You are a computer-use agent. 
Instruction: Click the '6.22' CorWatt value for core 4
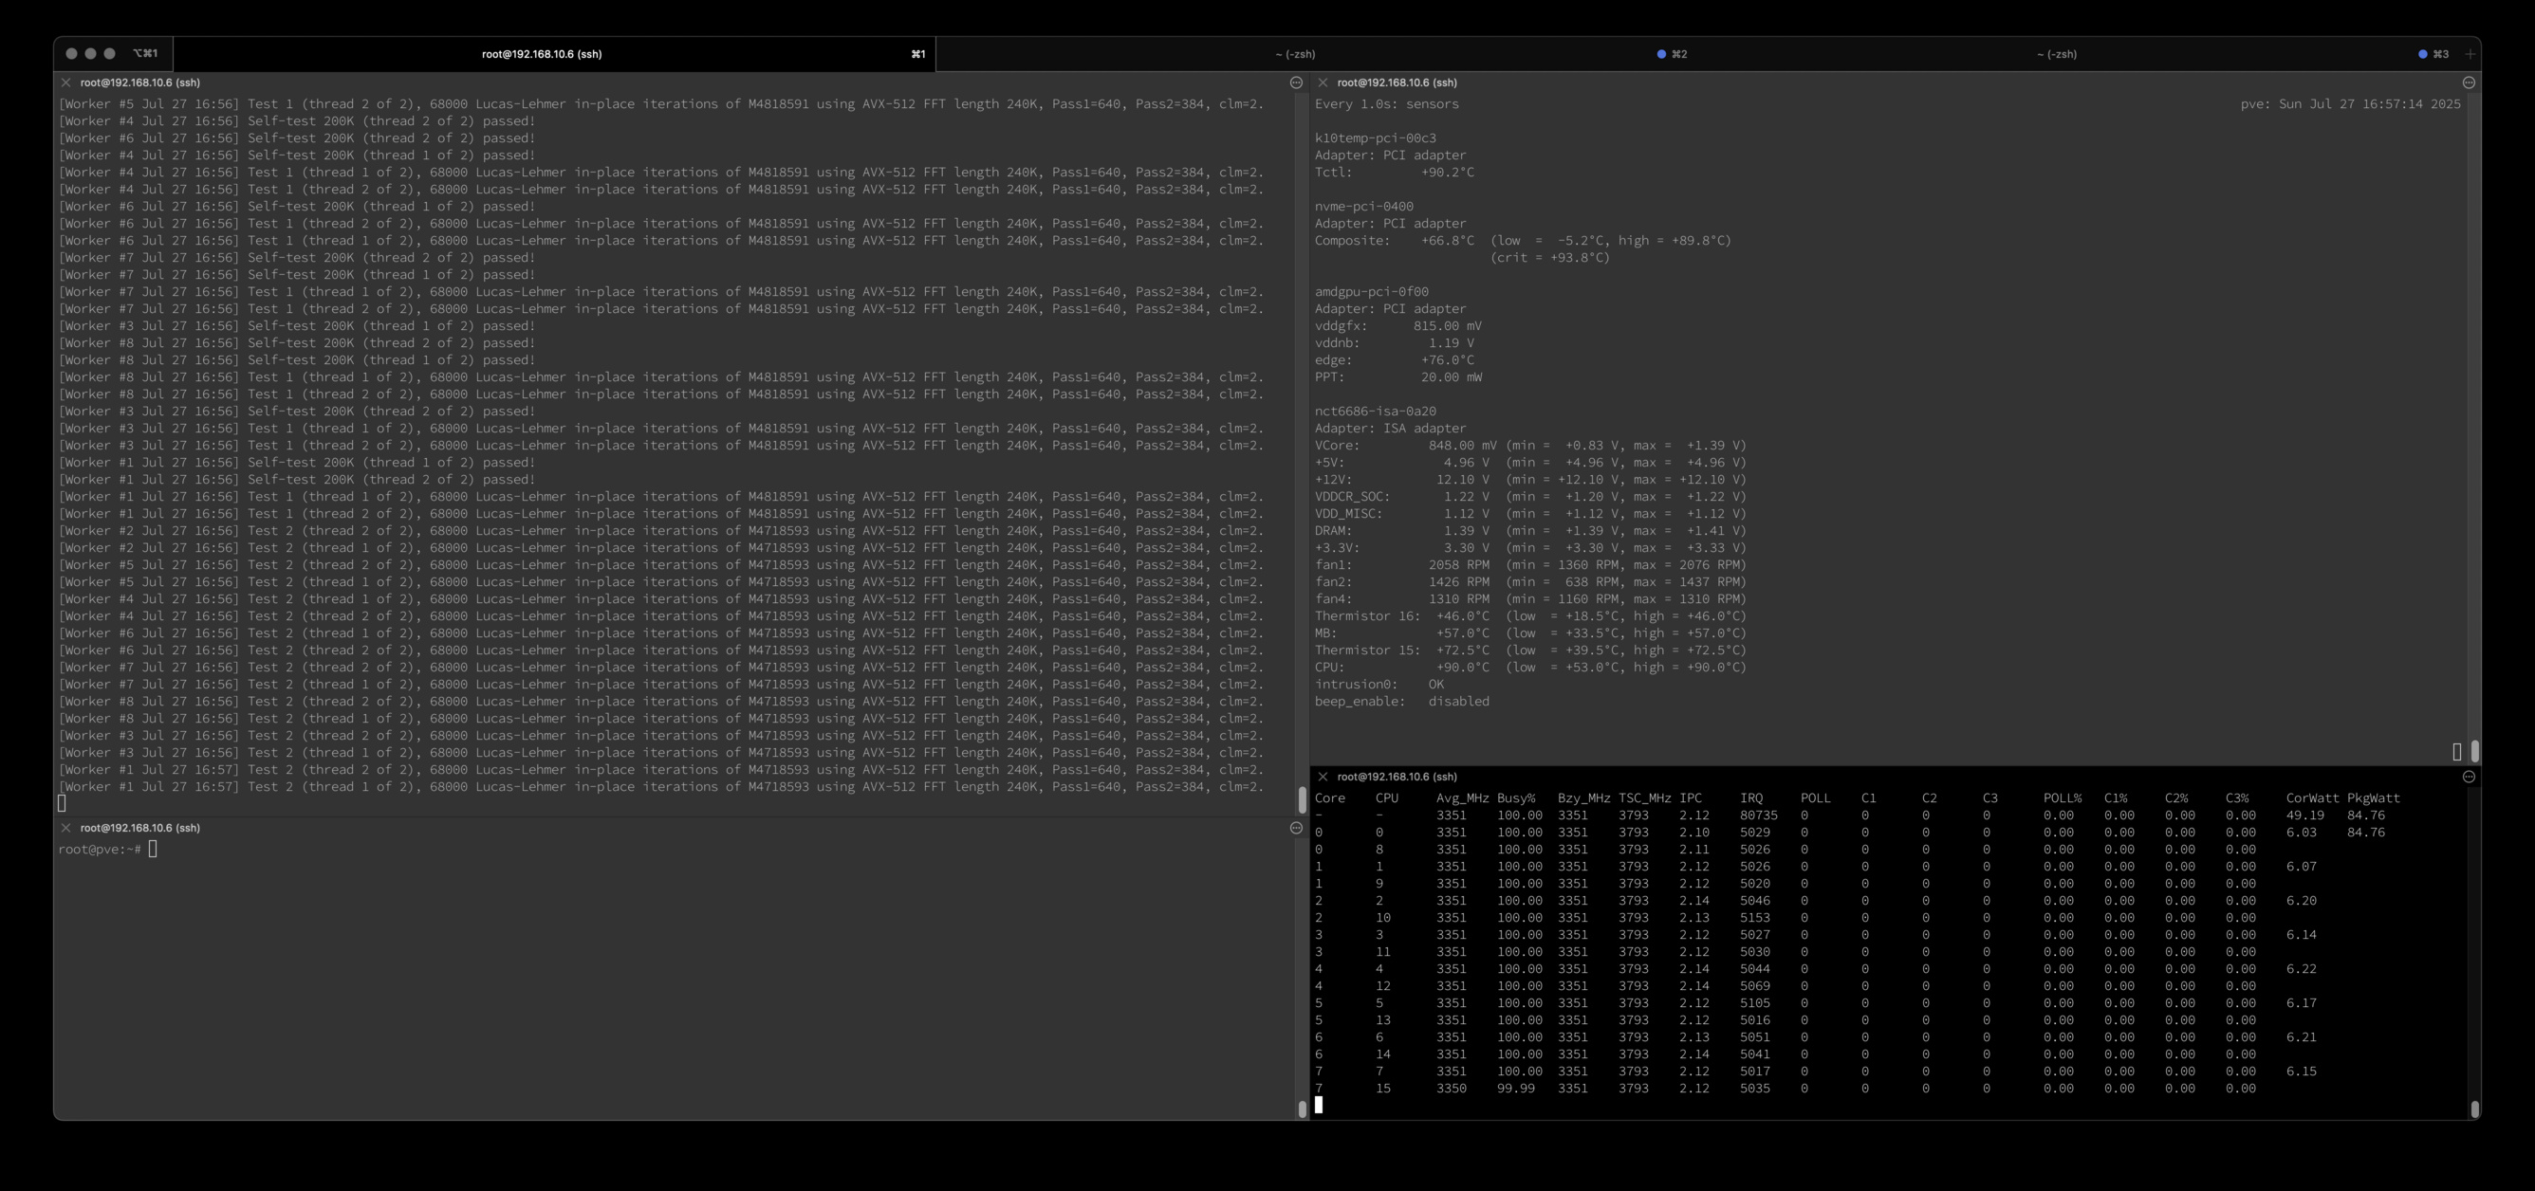pos(2301,969)
